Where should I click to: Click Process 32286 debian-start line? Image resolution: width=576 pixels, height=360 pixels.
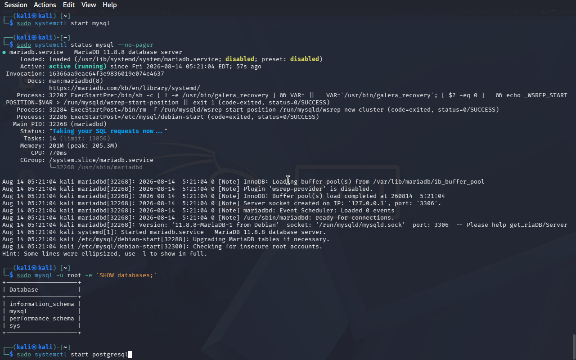(168, 117)
